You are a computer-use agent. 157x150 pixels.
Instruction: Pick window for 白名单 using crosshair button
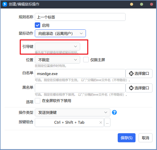tap(139, 73)
